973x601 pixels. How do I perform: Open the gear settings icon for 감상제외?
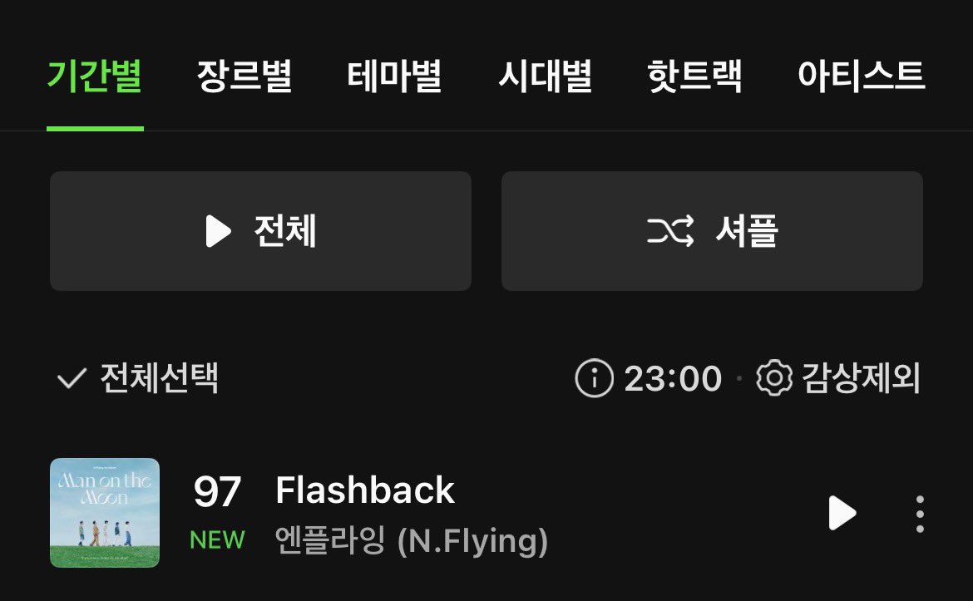coord(774,377)
